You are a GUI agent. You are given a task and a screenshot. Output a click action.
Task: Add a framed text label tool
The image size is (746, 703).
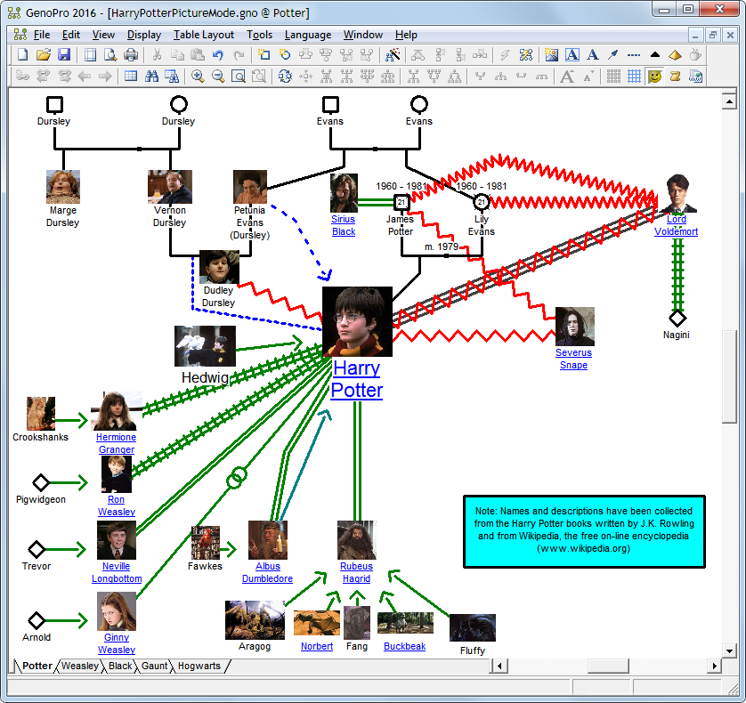click(572, 55)
